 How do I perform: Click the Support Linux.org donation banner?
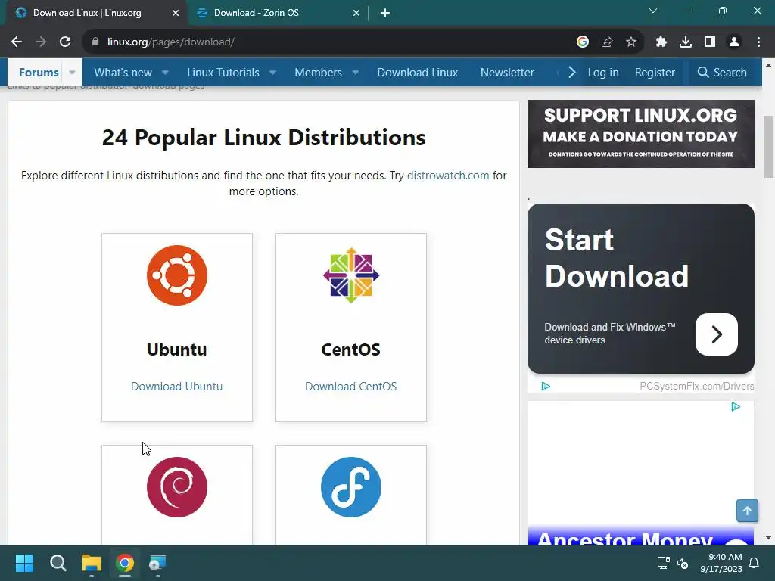(x=640, y=134)
